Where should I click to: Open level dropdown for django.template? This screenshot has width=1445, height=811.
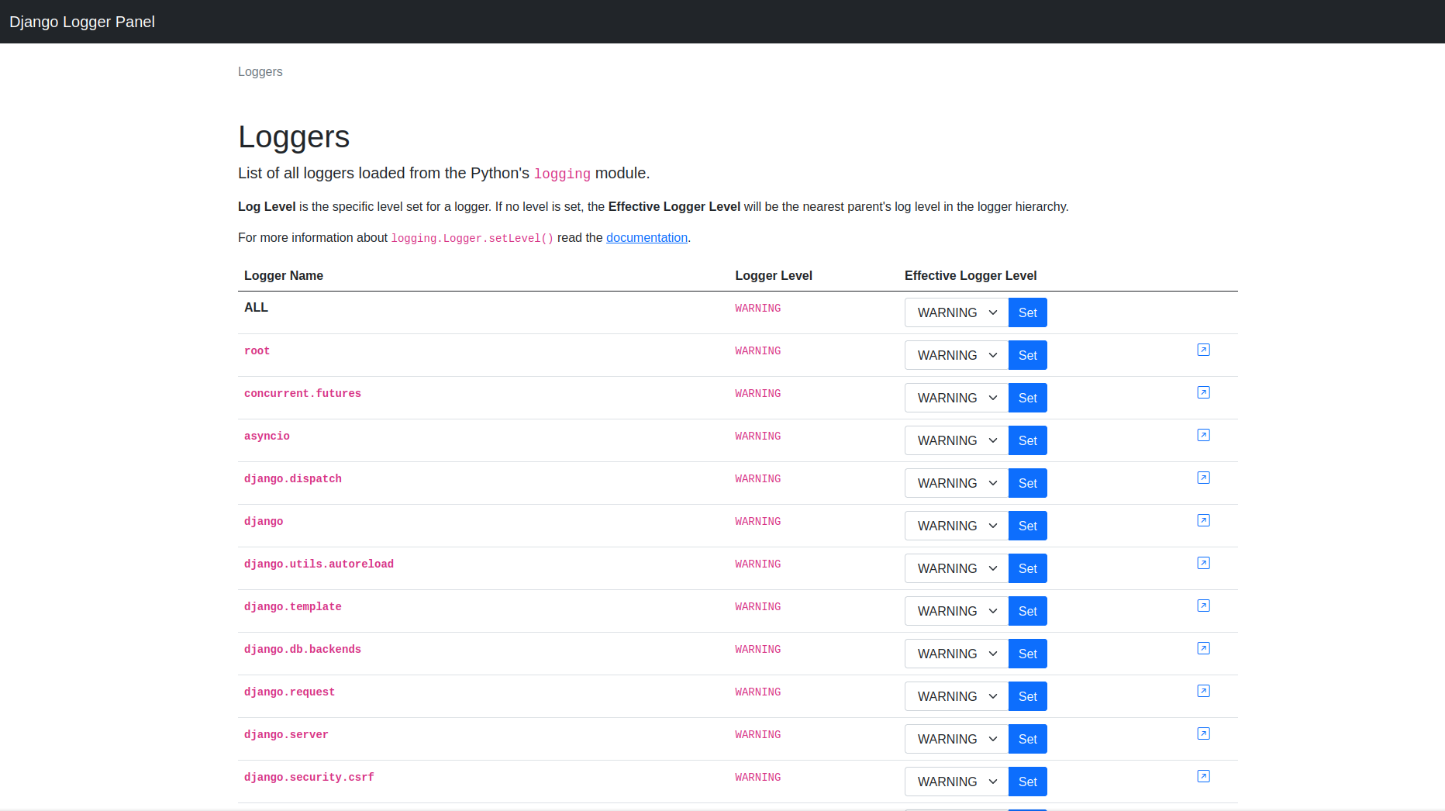957,611
